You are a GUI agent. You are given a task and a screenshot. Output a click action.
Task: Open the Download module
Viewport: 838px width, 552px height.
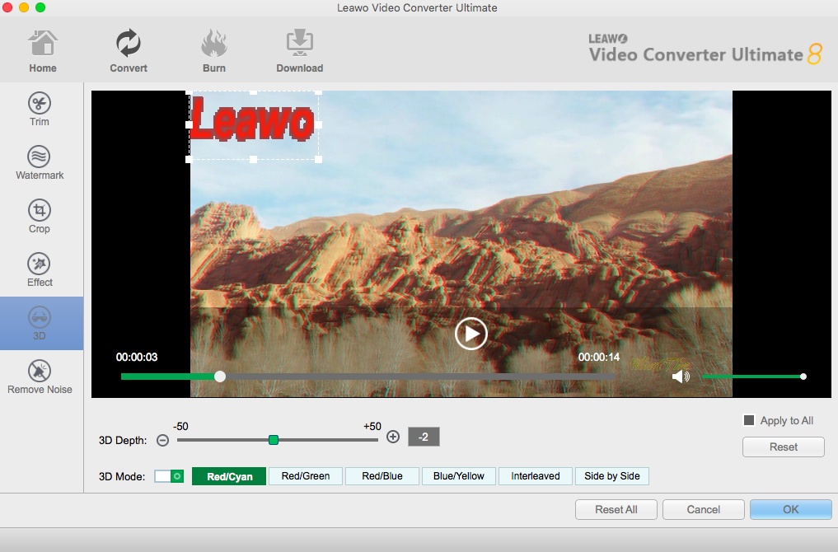click(x=299, y=51)
